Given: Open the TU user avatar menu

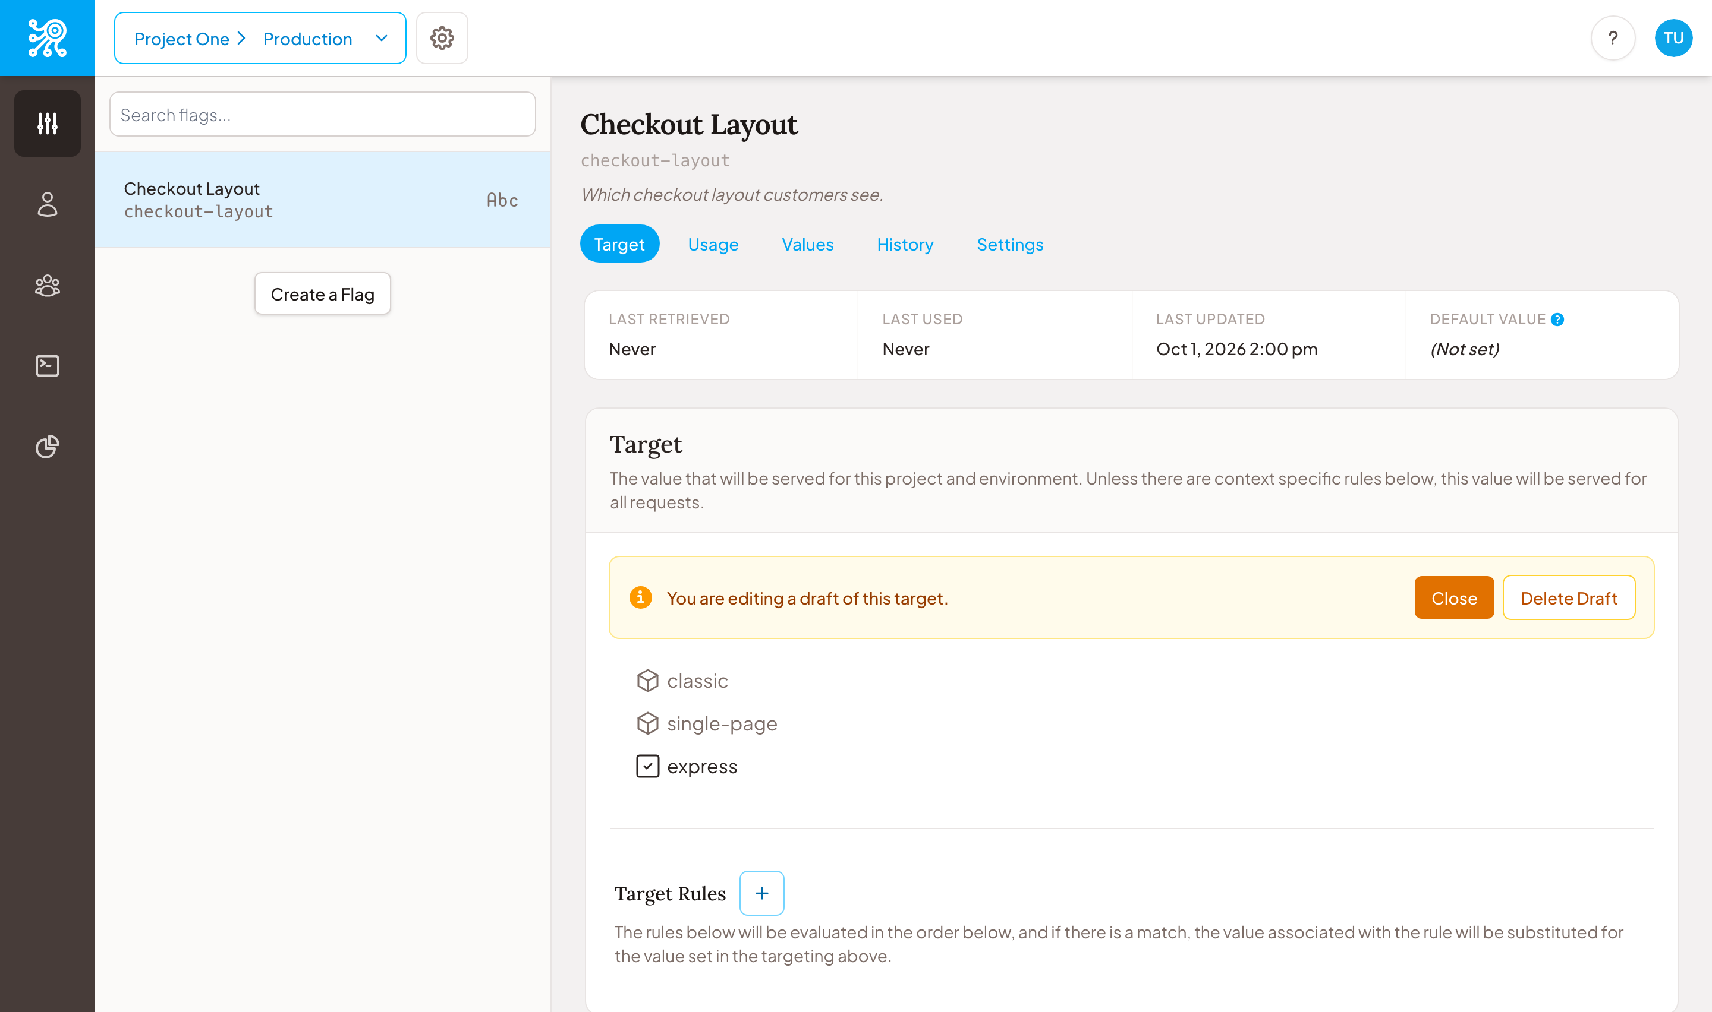Looking at the screenshot, I should [x=1673, y=38].
